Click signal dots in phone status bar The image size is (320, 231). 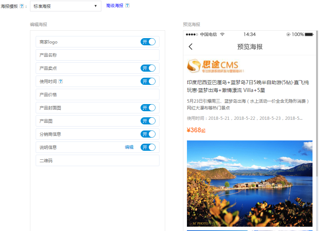(x=192, y=35)
